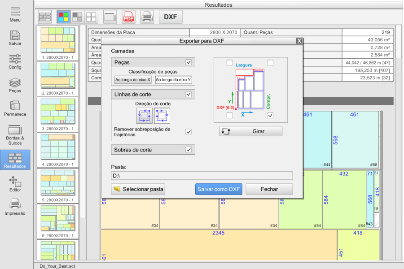Screen dimensions: 404x269
Task: Click the Quant. Peças cell
Action: pos(291,32)
